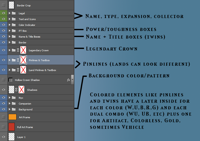The height and width of the screenshot is (141, 200).
Task: Expand the Legendary Crown group
Action: click(x=10, y=50)
